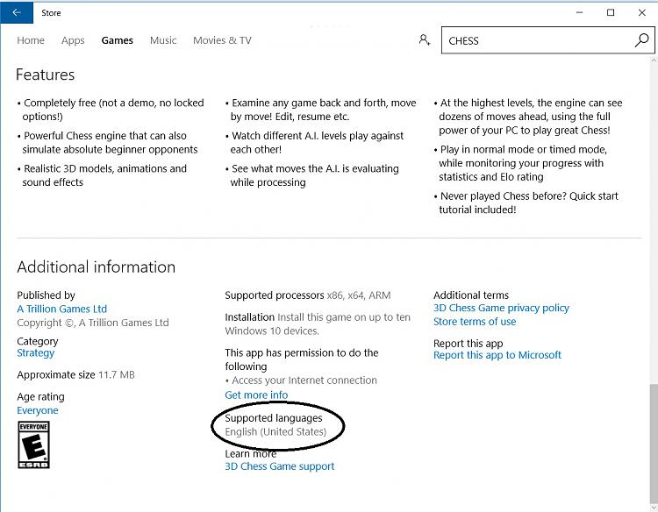
Task: Click the 'At the highest levels' bullet
Action: [x=528, y=117]
